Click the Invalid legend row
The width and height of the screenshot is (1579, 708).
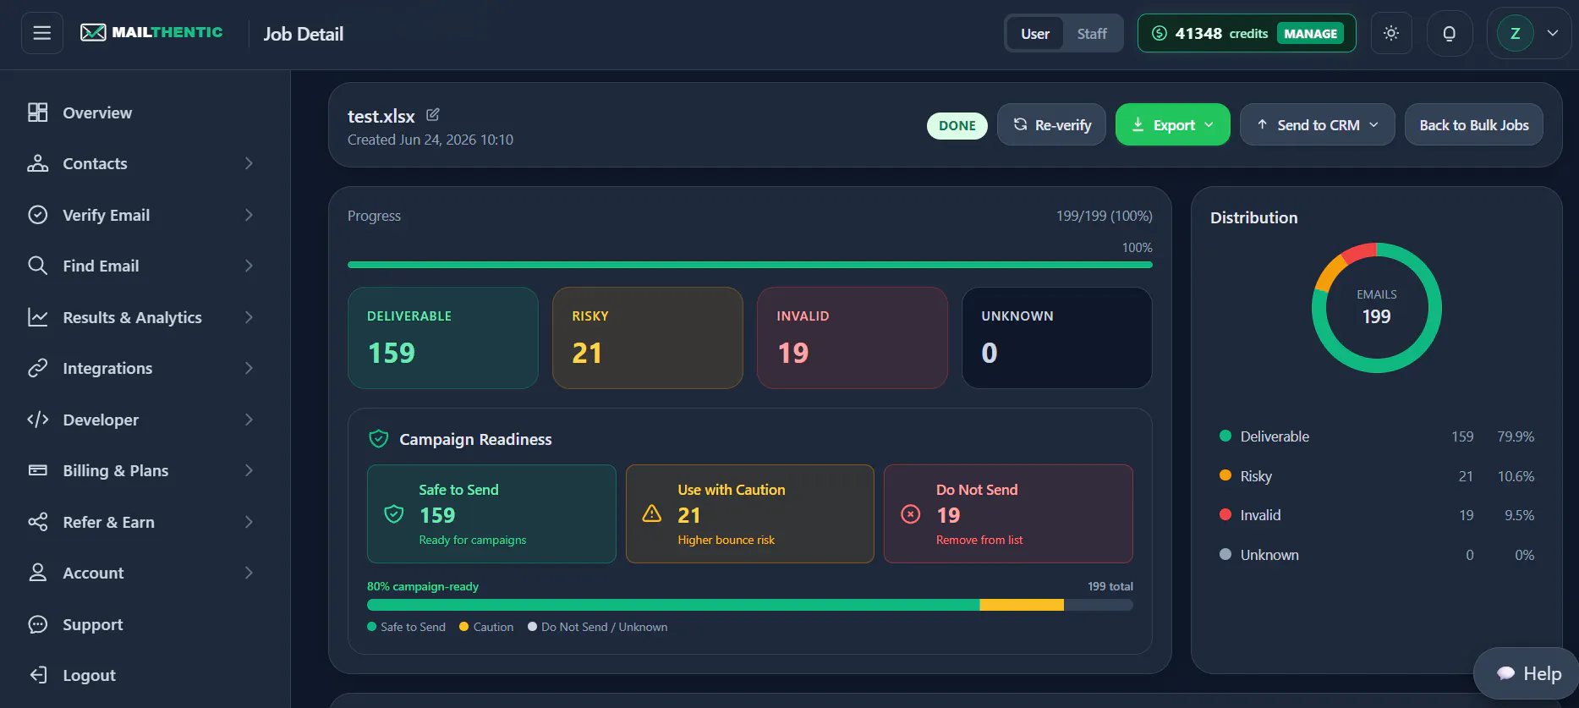pos(1376,515)
